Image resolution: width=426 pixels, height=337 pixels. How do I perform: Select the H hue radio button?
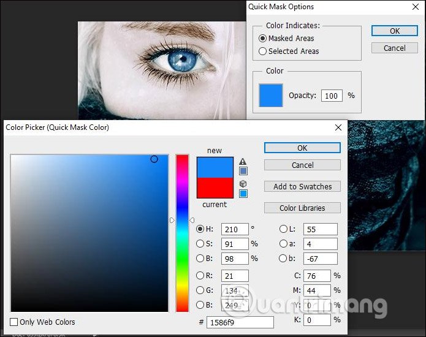click(x=200, y=229)
